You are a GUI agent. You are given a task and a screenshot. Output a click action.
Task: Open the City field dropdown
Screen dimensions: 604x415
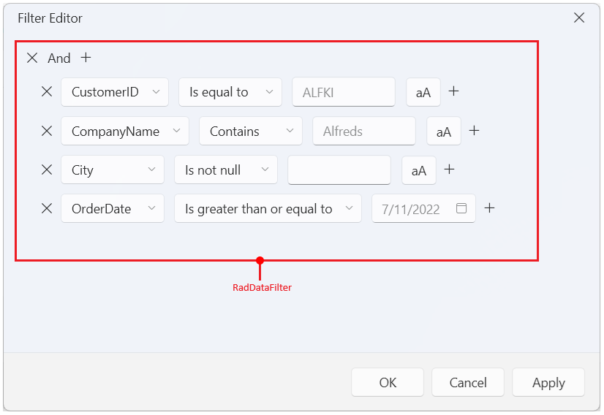[113, 170]
